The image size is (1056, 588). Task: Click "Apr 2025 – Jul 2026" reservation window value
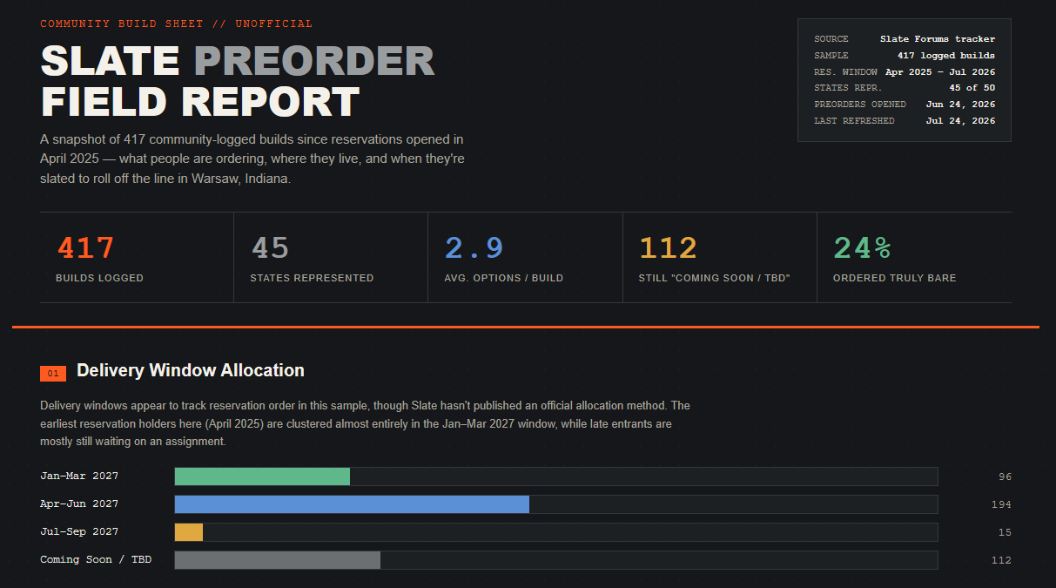point(940,72)
